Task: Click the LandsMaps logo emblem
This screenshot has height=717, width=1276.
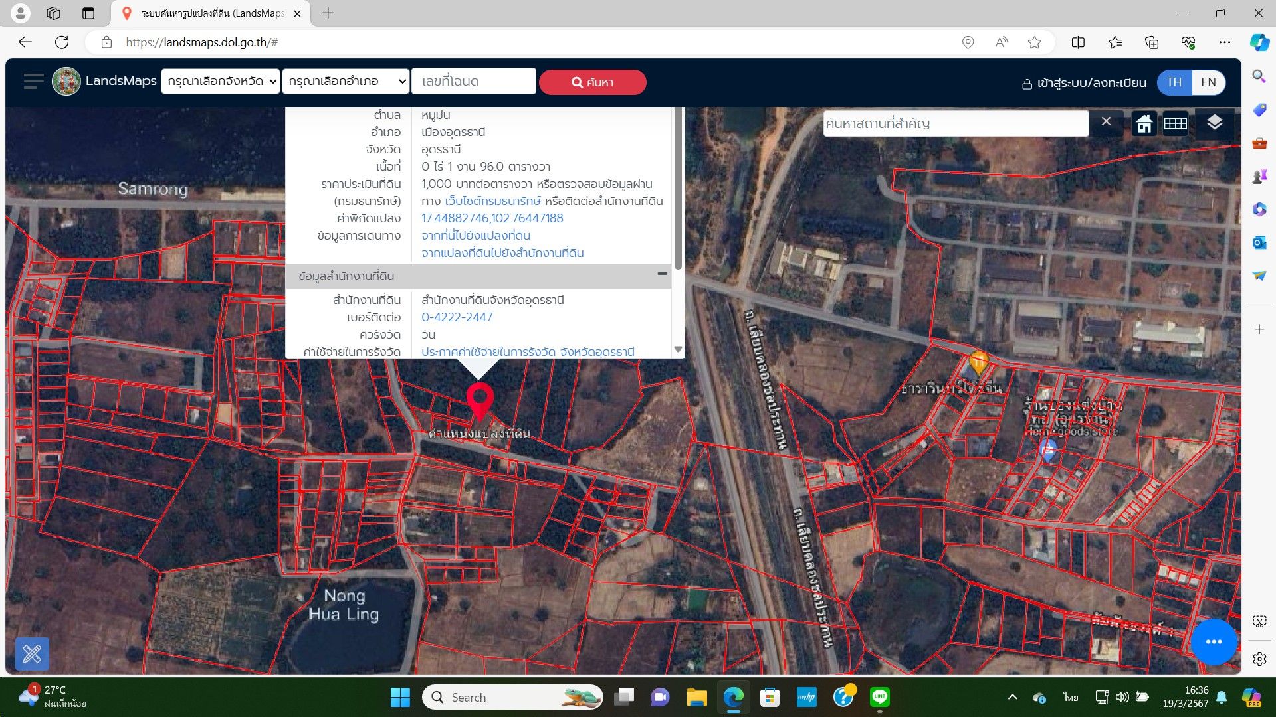Action: pyautogui.click(x=66, y=82)
